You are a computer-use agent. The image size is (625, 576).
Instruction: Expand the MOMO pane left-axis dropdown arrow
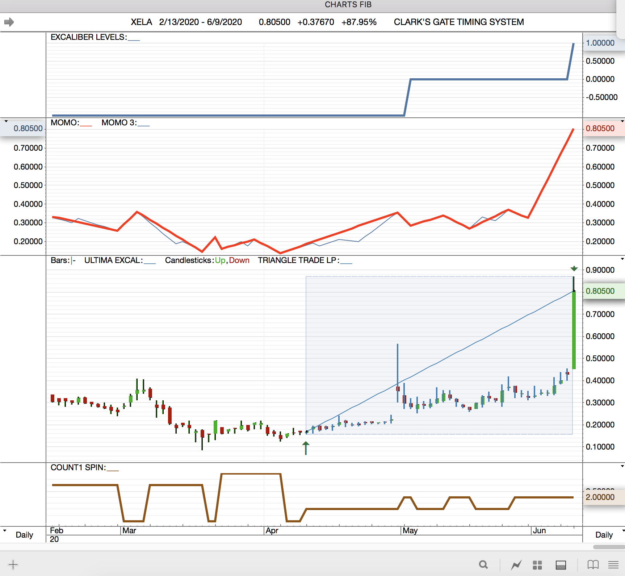pyautogui.click(x=6, y=121)
